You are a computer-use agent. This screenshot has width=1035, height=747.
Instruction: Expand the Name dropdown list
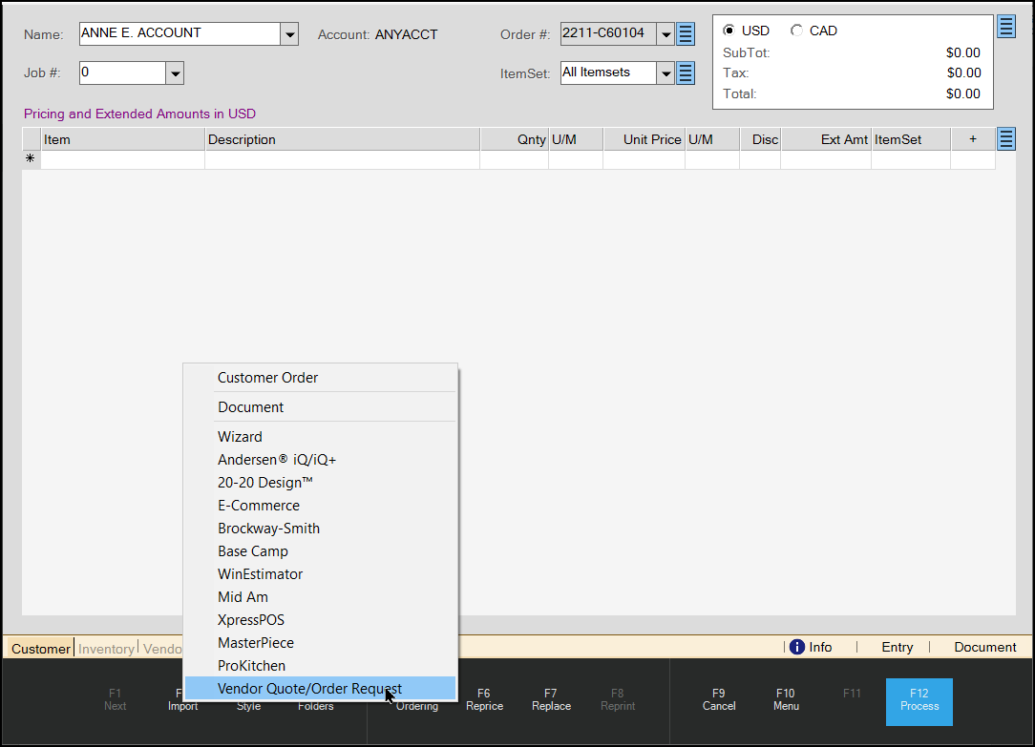coord(289,34)
